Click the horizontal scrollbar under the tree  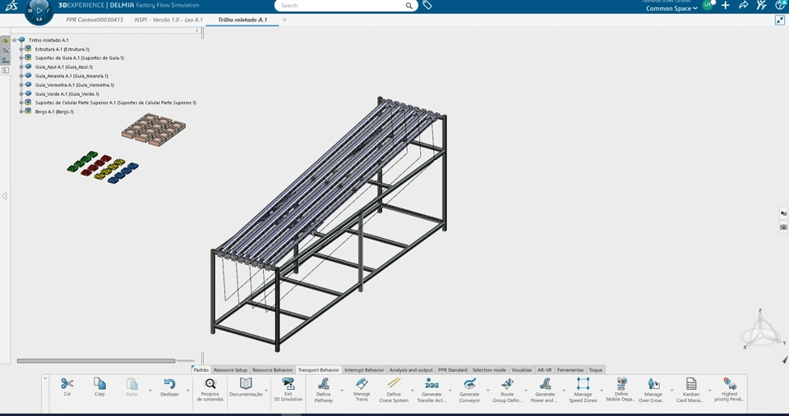point(96,360)
